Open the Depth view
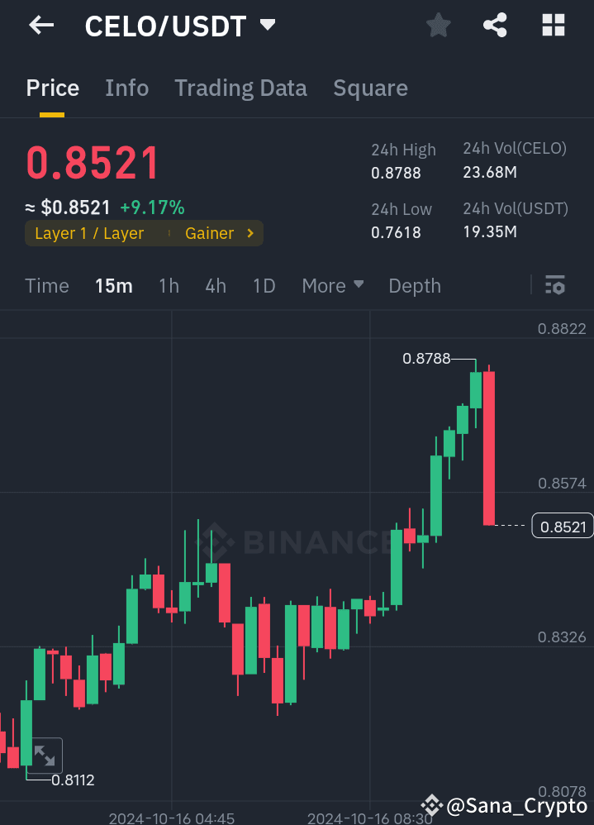Image resolution: width=594 pixels, height=825 pixels. [414, 285]
